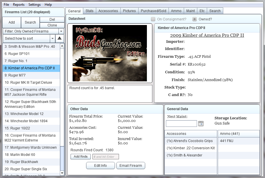Click the Firearm Total Price $1,162.80
Viewport: 265px width, 178px height.
point(78,121)
